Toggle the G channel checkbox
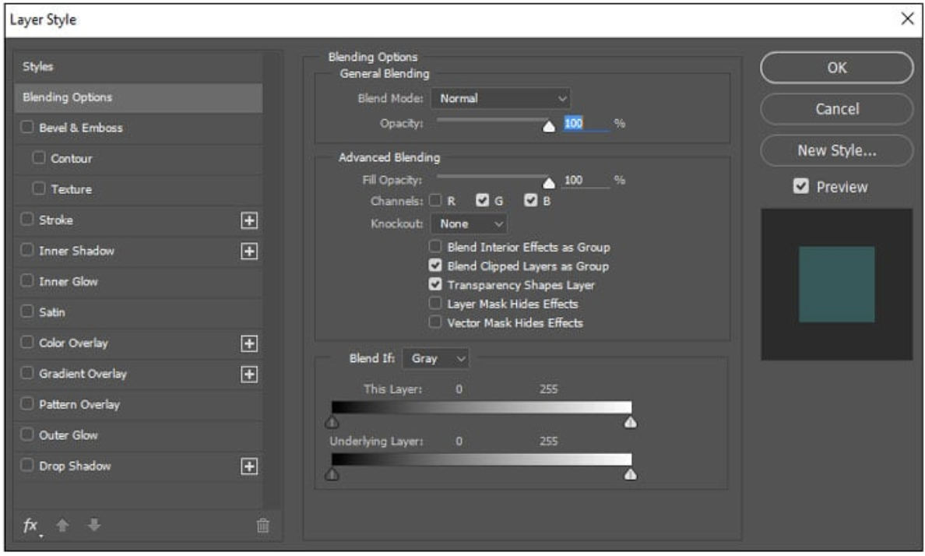The image size is (925, 556). [483, 200]
